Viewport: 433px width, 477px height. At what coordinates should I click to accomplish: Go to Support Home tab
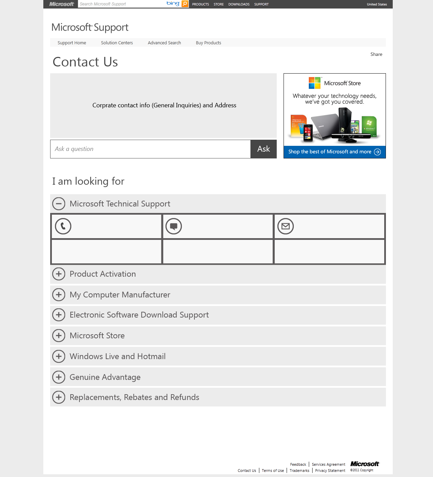72,43
